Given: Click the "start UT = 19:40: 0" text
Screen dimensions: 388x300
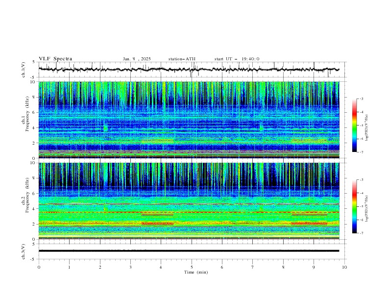Looking at the screenshot, I should click(x=237, y=59).
